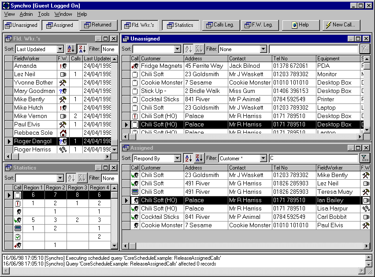Toggle the Statistics window toolbar button
This screenshot has width=375, height=277.
point(180,25)
